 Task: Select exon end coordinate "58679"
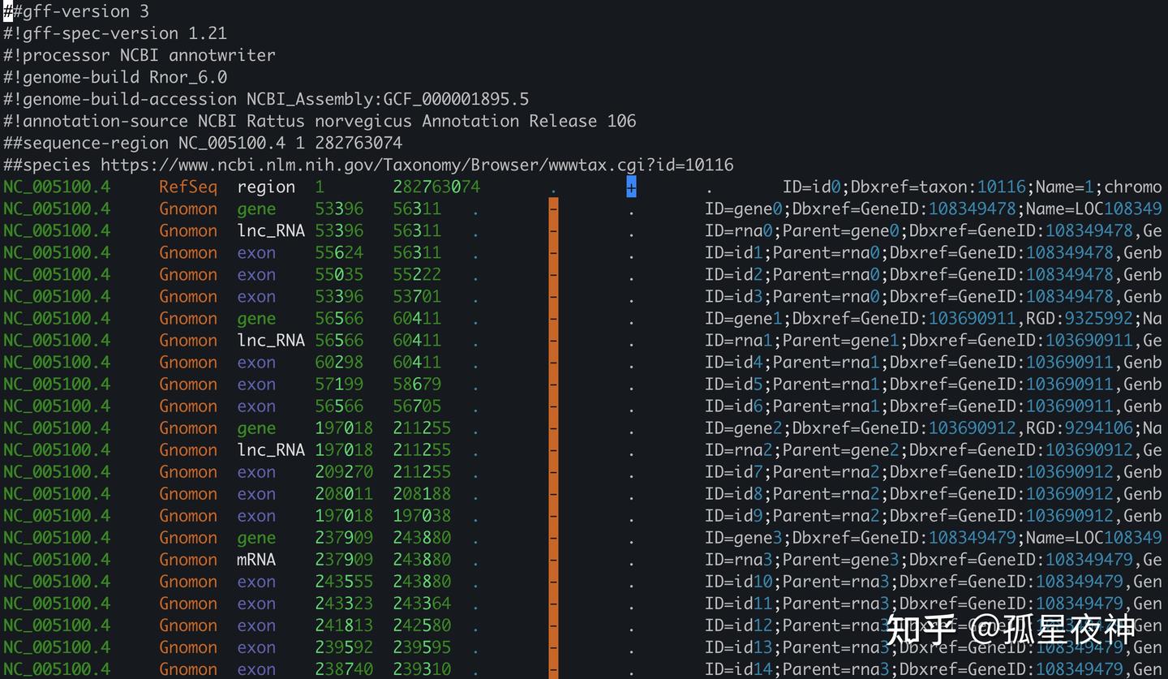tap(417, 384)
